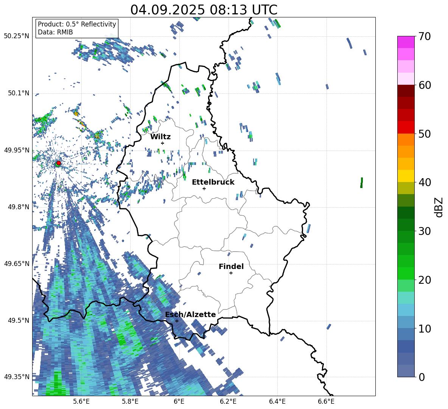
Task: Click the 5.6°E longitude tick label
Action: point(81,401)
